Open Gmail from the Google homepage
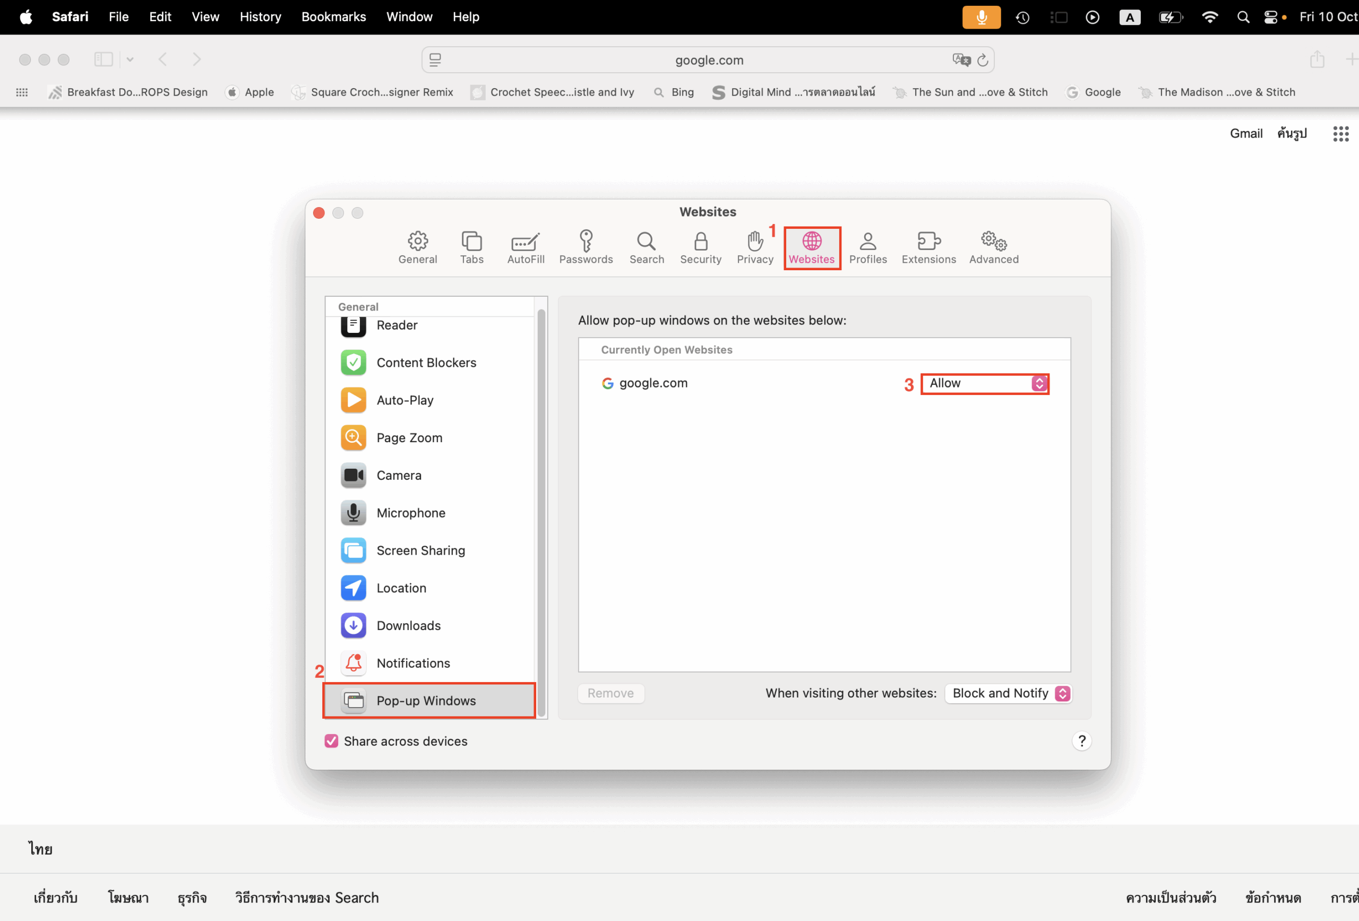The image size is (1359, 921). [x=1245, y=133]
